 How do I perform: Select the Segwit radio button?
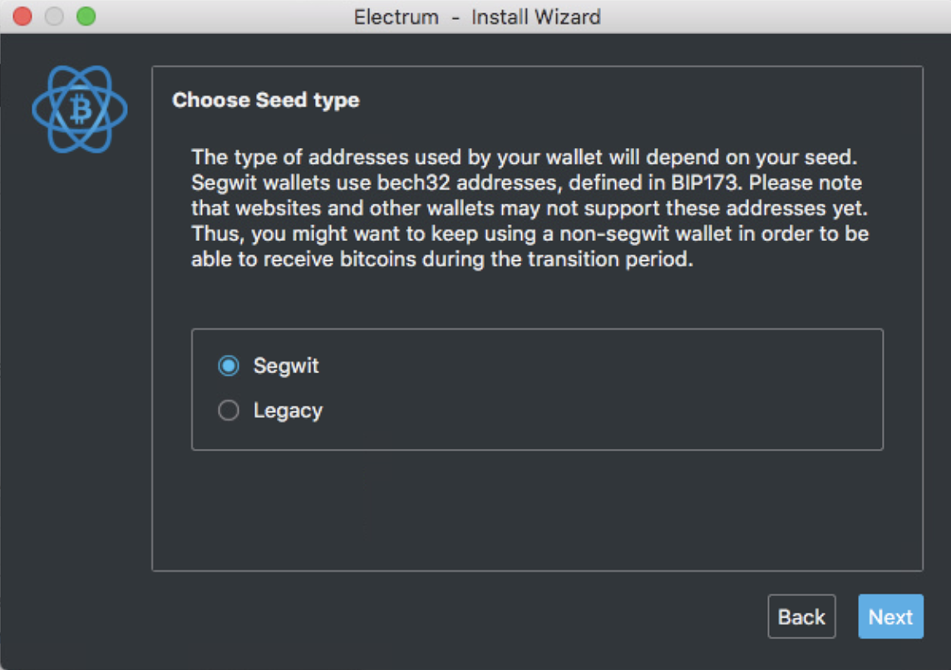click(229, 366)
